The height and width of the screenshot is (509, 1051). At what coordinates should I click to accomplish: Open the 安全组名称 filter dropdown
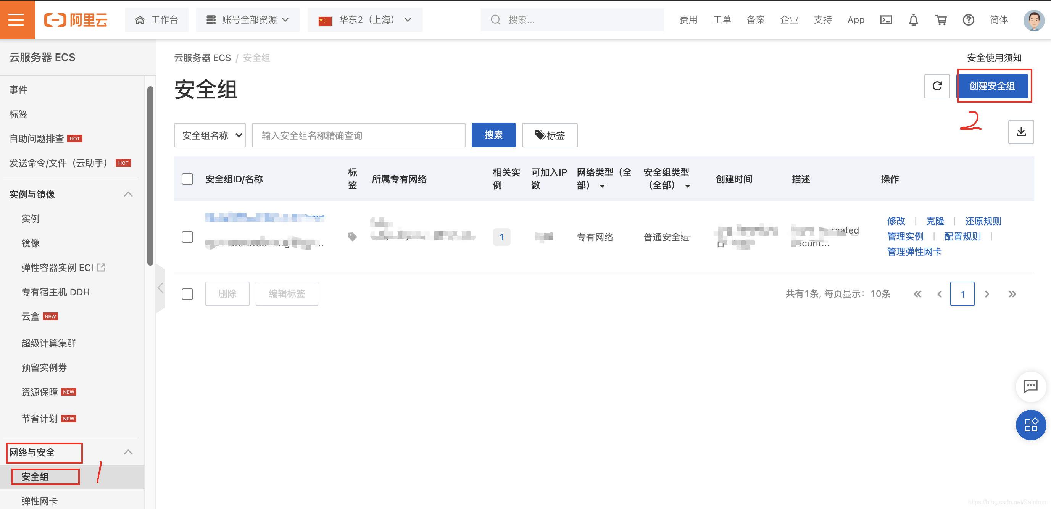210,135
